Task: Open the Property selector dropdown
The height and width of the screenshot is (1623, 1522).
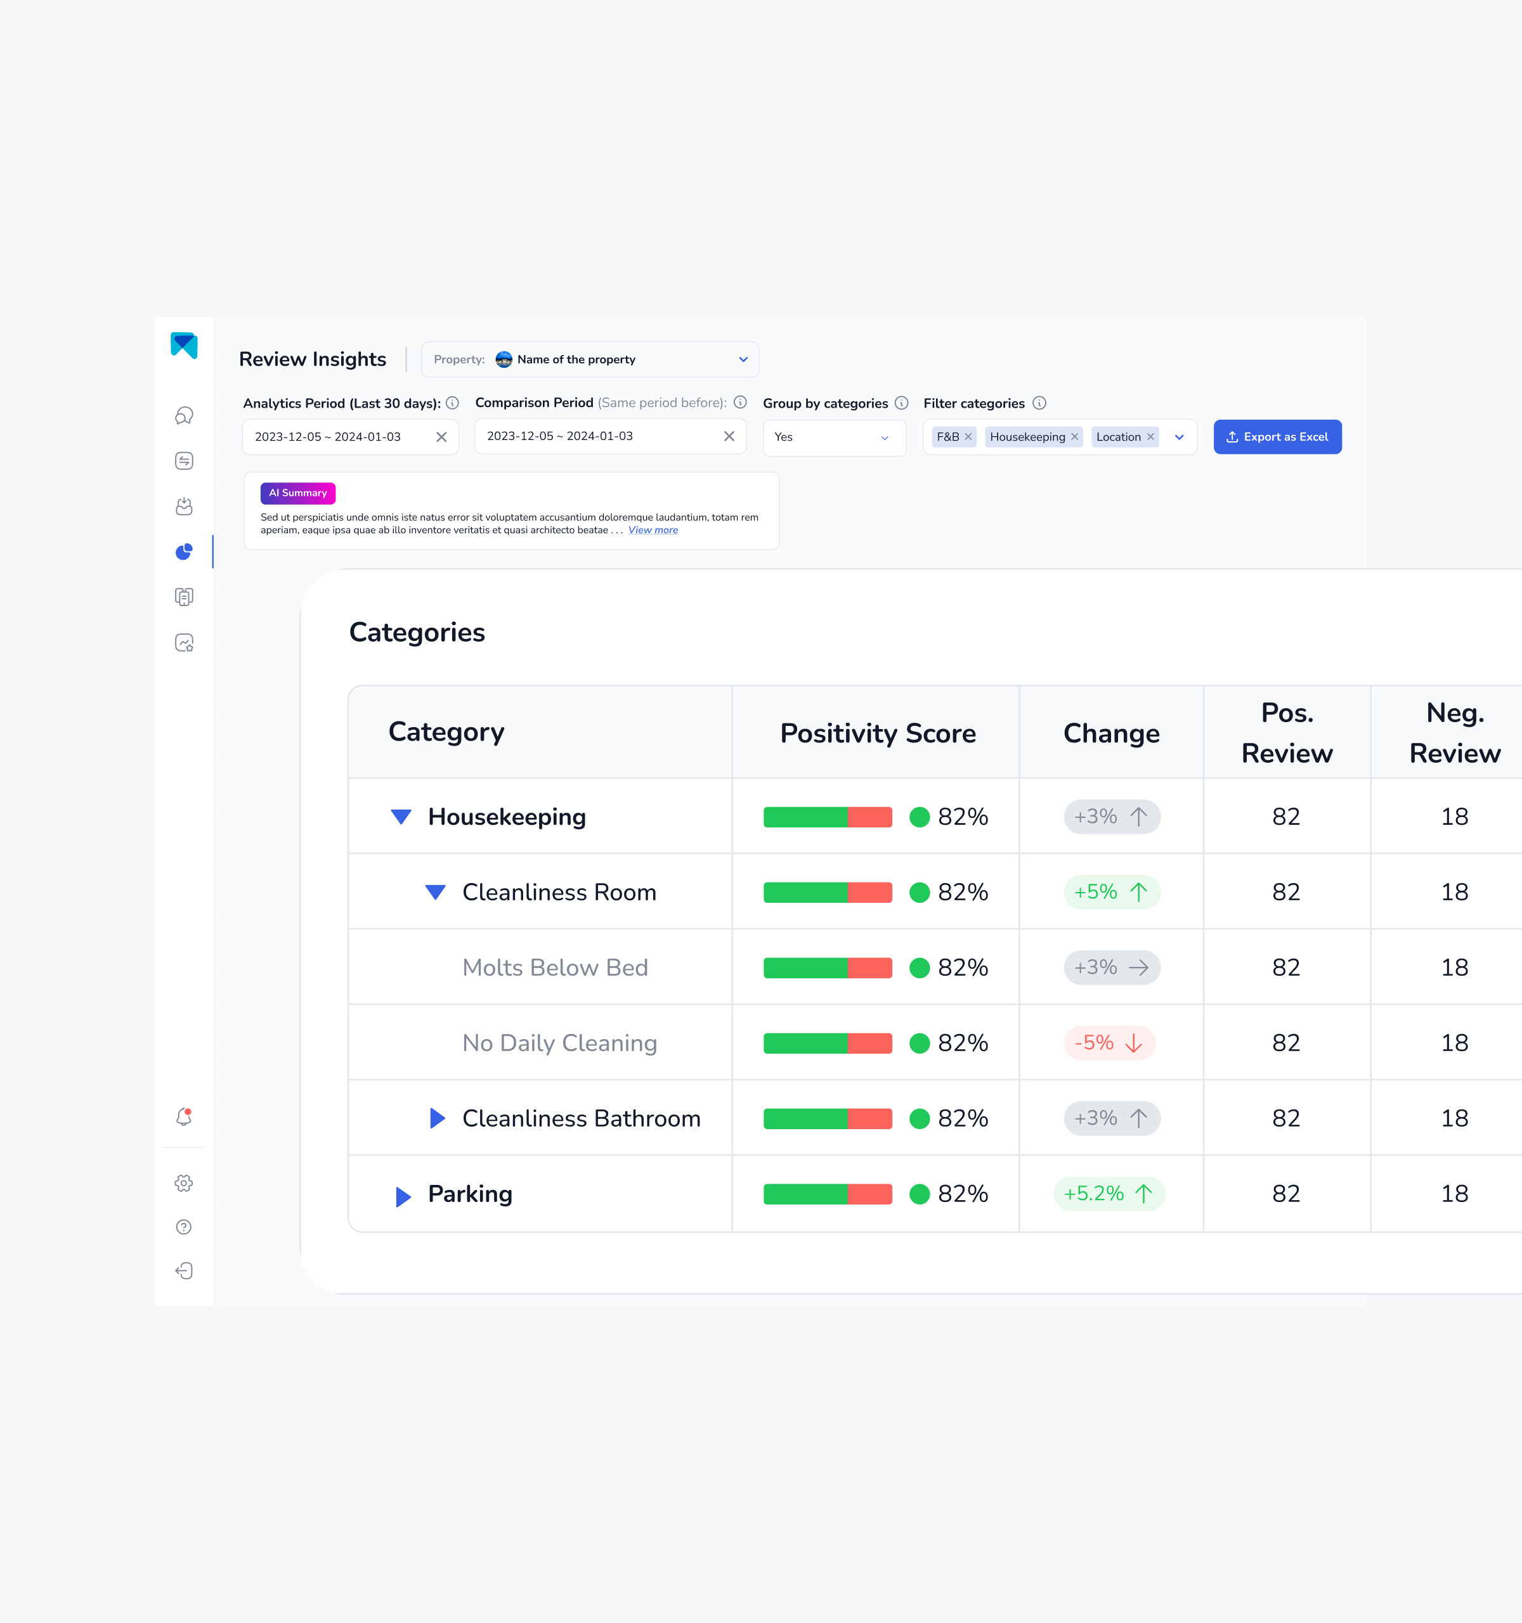Action: click(x=590, y=359)
